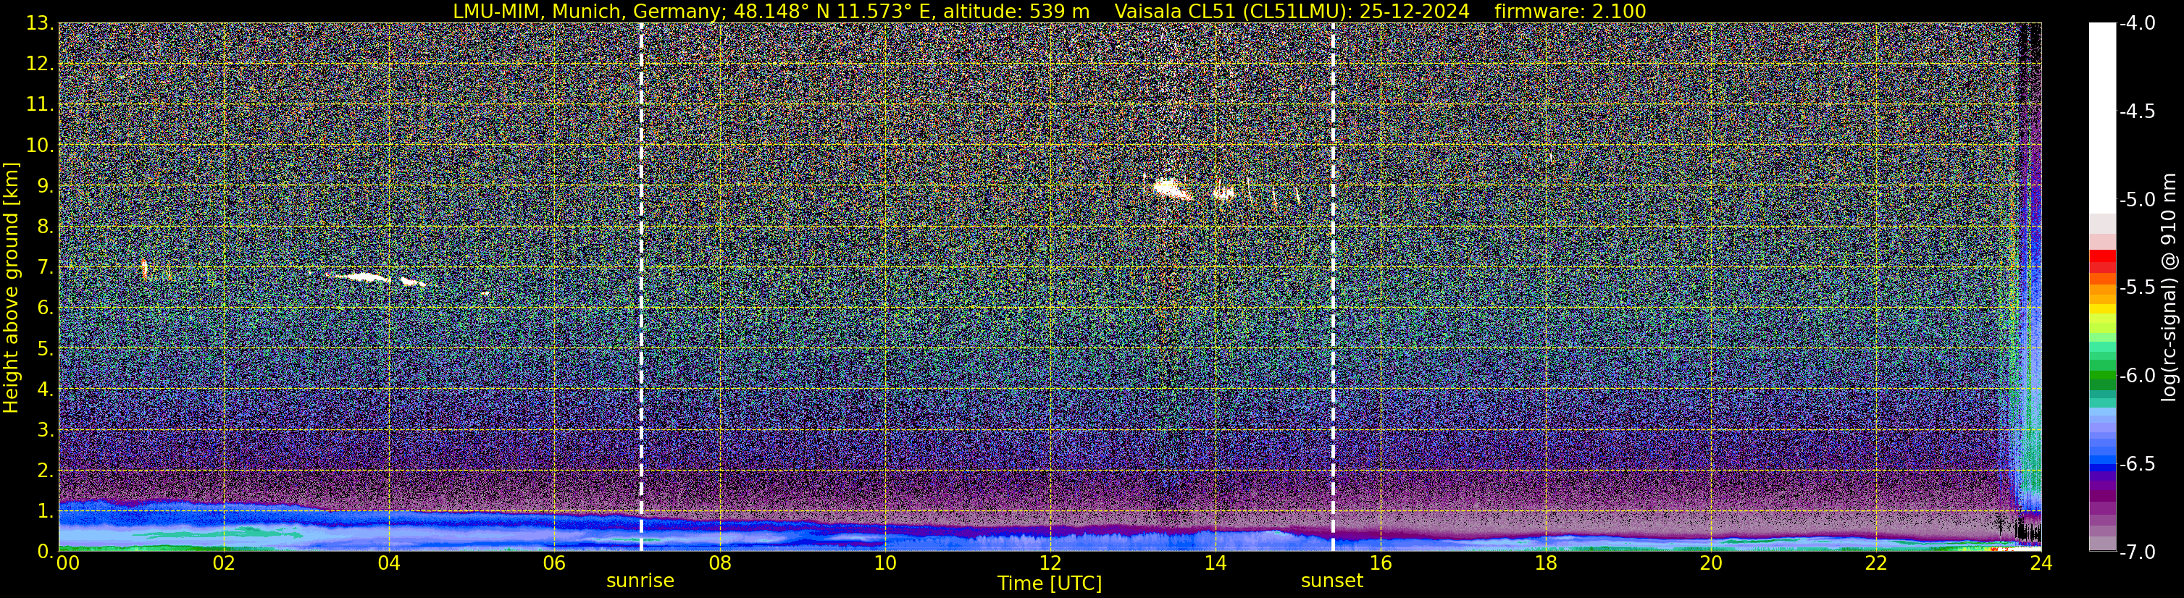This screenshot has width=2184, height=598.
Task: Click the '-7.0' colorbar tick label
Action: point(2138,552)
